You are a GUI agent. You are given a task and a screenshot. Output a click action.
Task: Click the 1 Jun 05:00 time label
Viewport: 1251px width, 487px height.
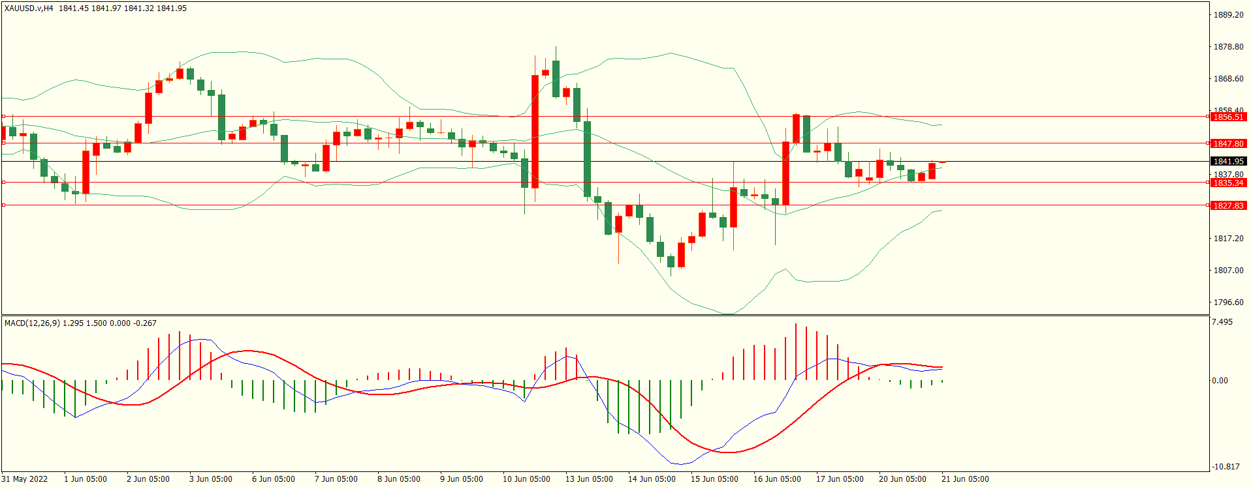(x=86, y=479)
